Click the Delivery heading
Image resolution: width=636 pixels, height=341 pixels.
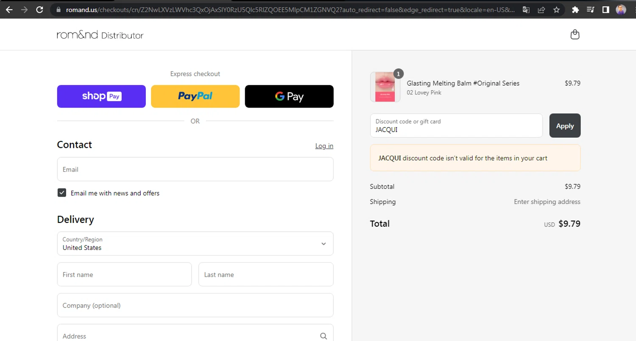75,219
